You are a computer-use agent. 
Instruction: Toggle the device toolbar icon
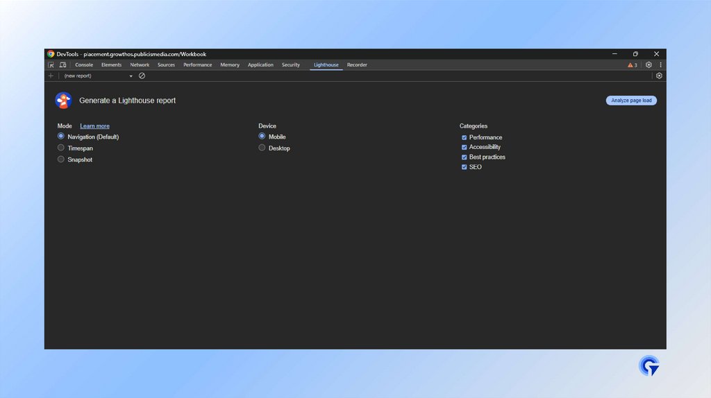62,64
